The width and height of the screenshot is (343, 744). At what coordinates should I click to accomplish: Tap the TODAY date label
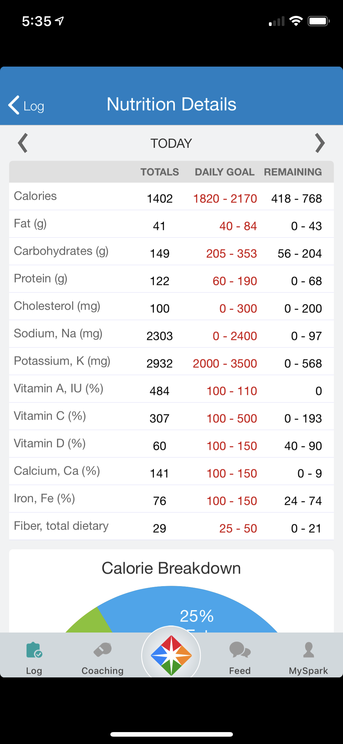tap(171, 143)
